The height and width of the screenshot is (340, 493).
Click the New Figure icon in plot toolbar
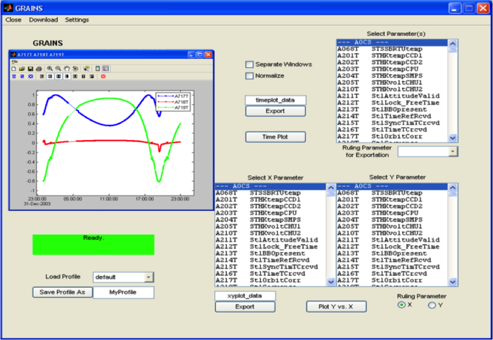[14, 69]
